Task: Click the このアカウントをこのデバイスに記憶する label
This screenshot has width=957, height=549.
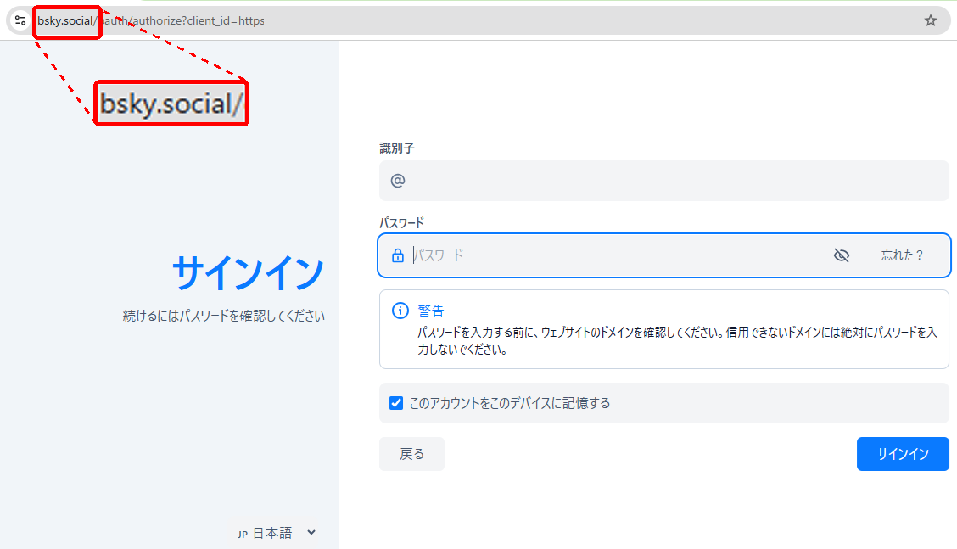Action: 510,403
